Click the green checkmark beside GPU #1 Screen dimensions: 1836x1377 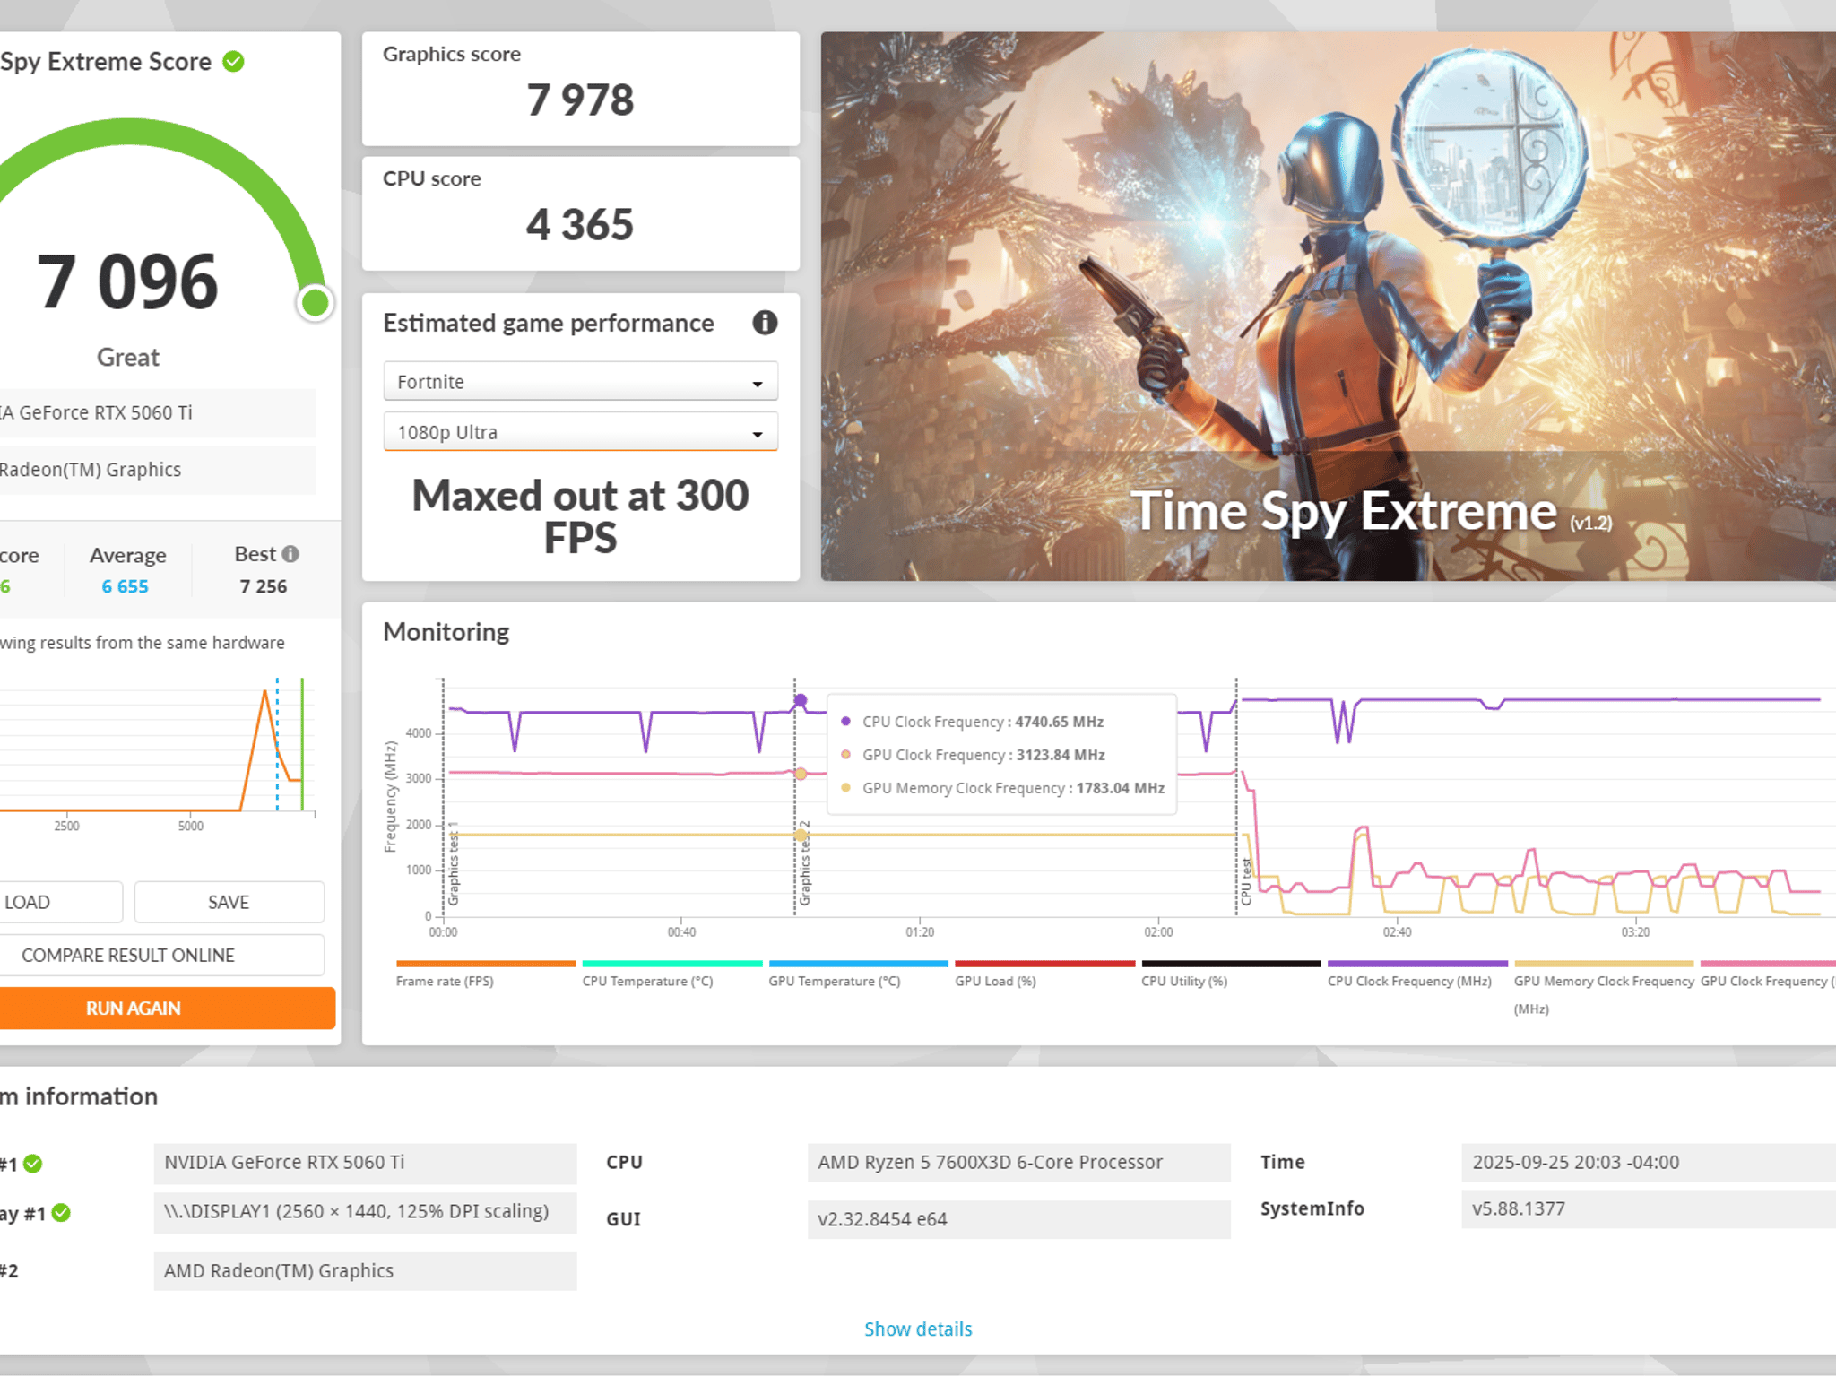(x=33, y=1164)
